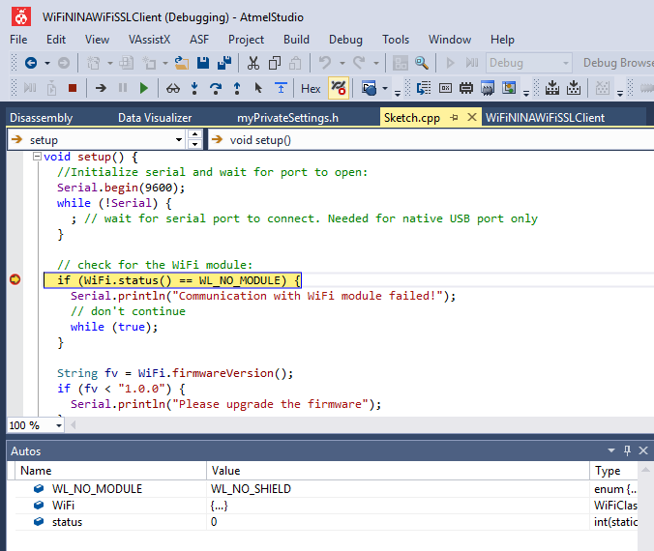Image resolution: width=654 pixels, height=551 pixels.
Task: Stop debugging with the red square
Action: 73,88
